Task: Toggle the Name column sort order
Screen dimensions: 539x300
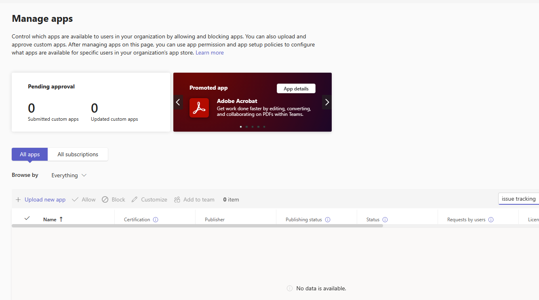Action: [61, 219]
